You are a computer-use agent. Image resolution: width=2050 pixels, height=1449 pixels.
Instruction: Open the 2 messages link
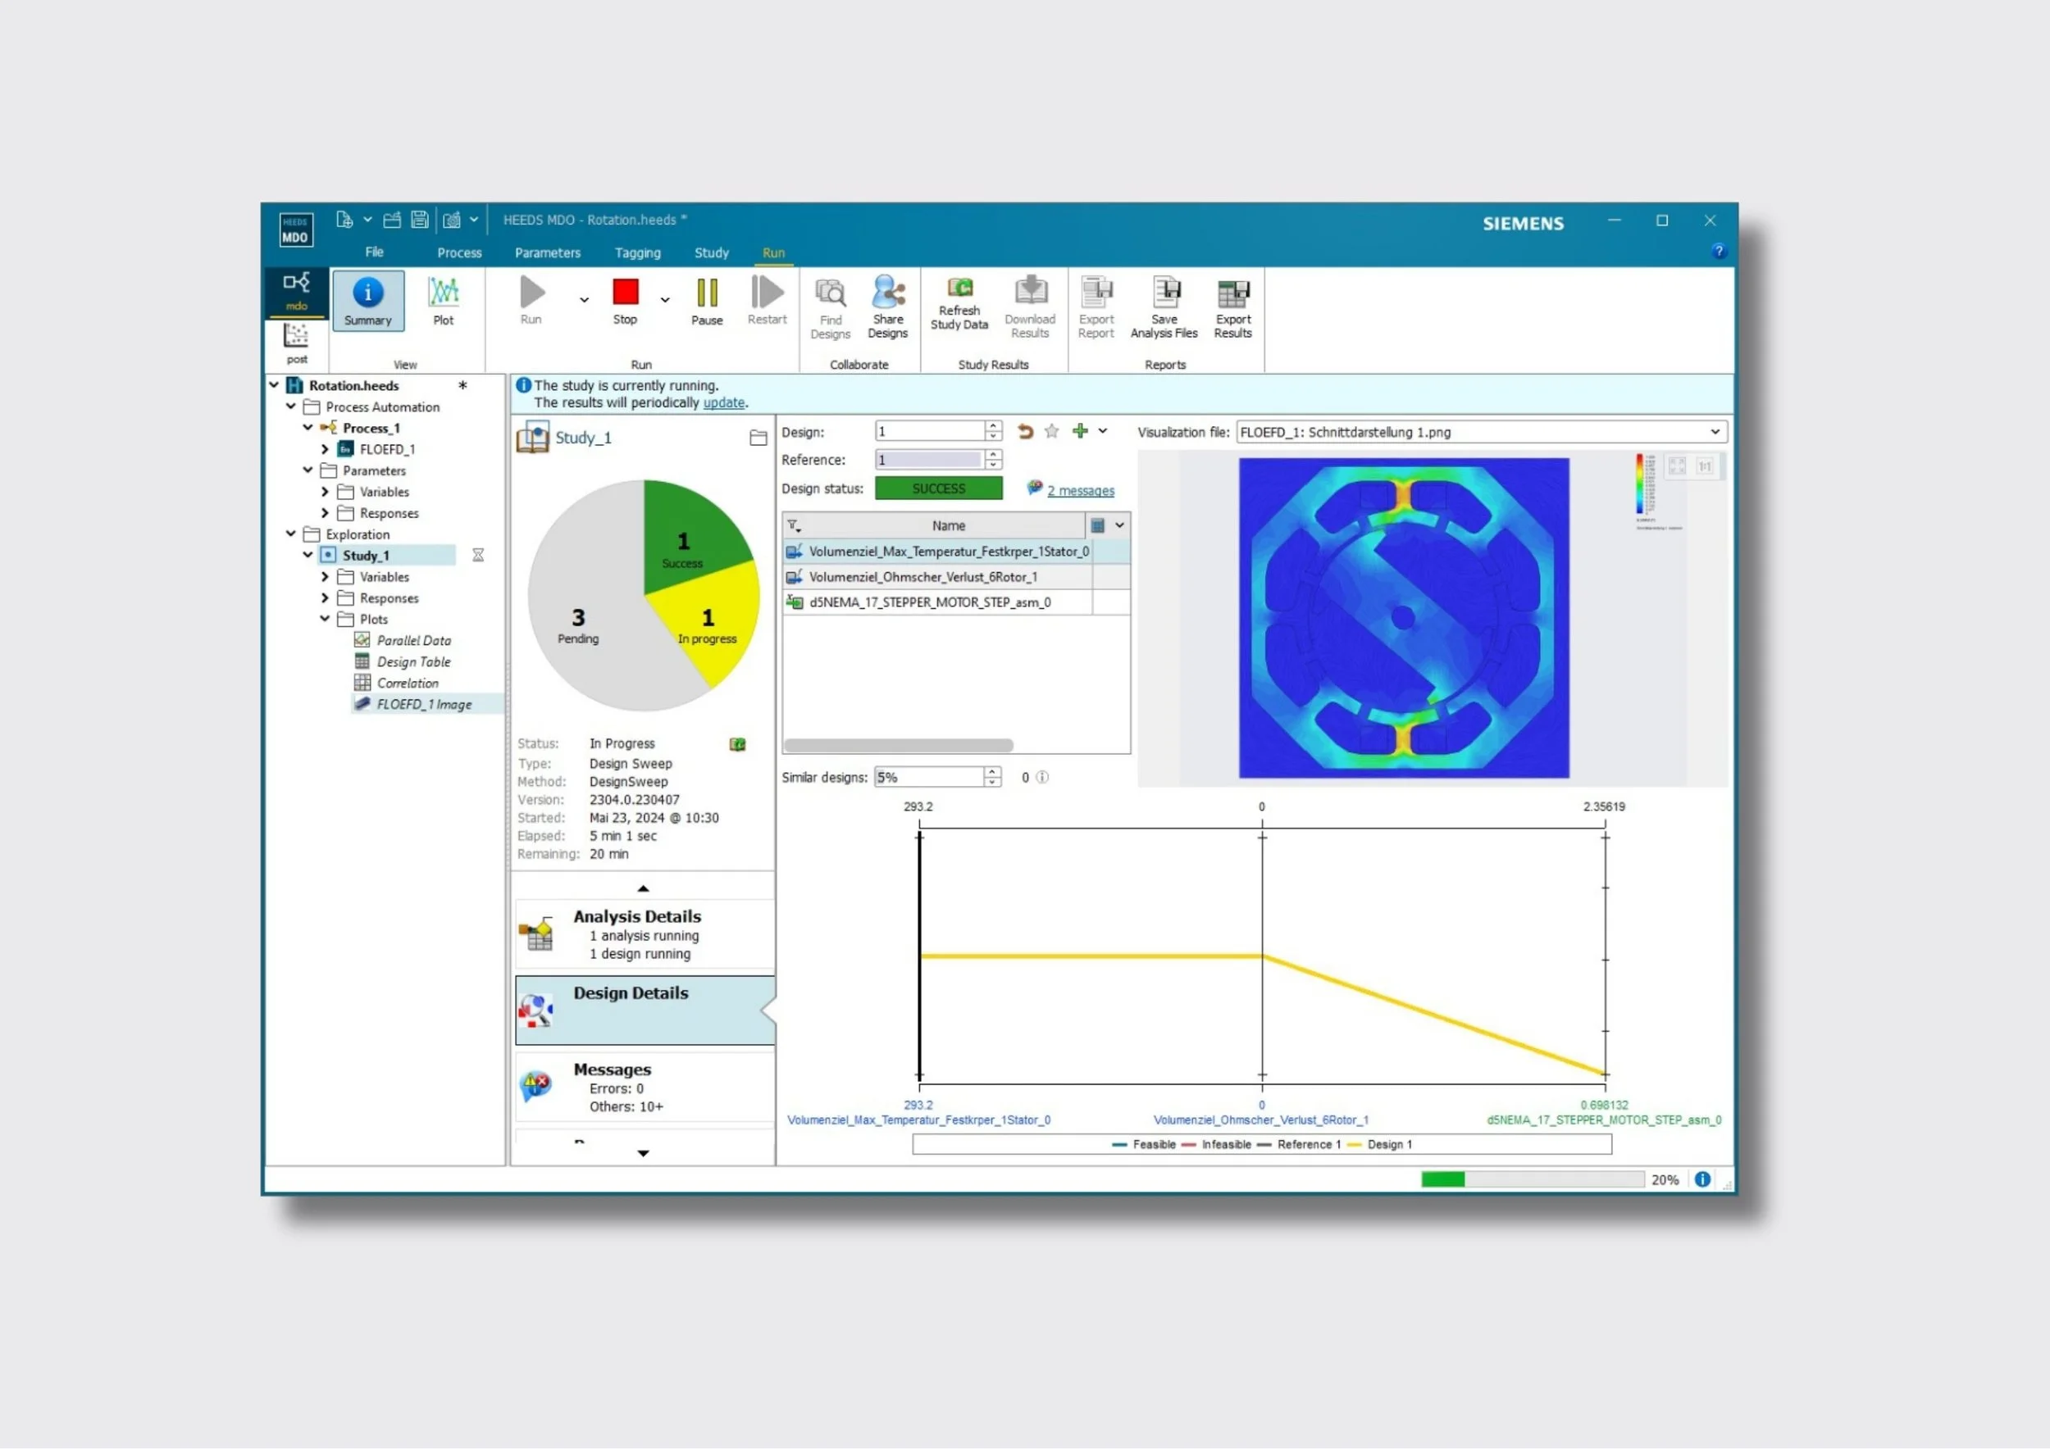(x=1081, y=491)
